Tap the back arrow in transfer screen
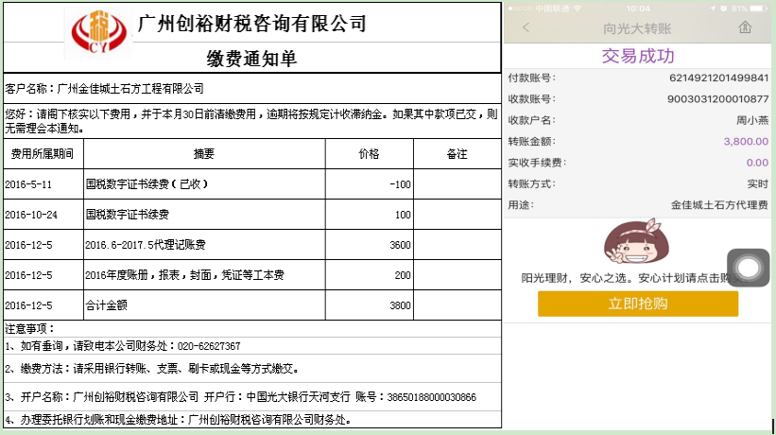776x435 pixels. coord(526,27)
